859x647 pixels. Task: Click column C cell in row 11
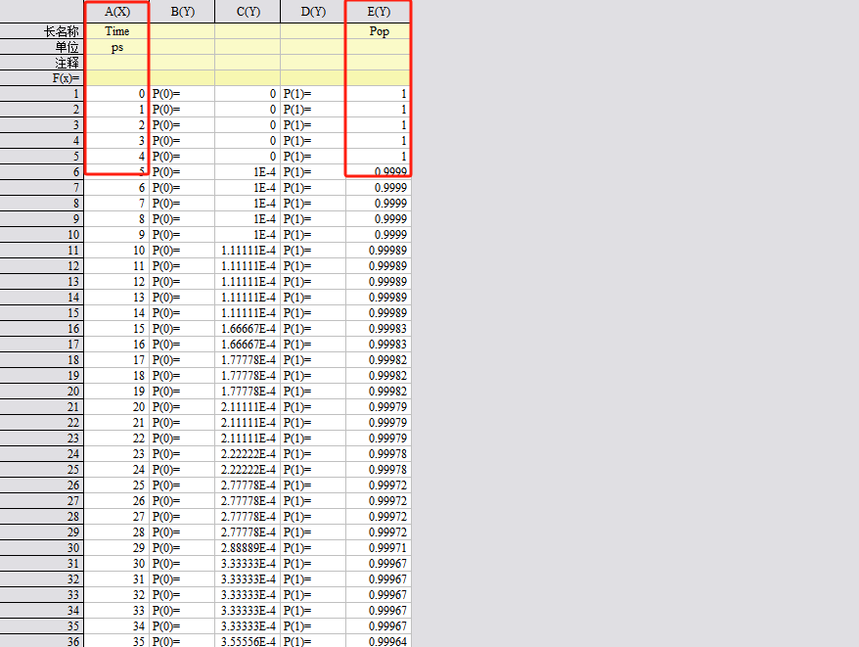coord(248,251)
